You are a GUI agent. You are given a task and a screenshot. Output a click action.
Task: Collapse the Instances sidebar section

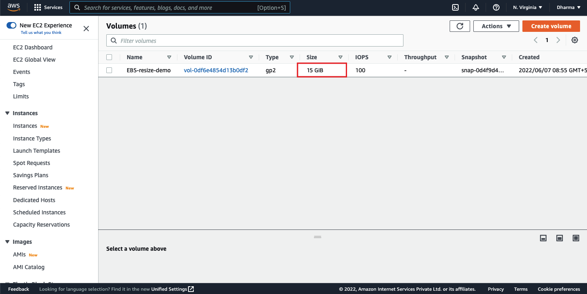pos(7,113)
